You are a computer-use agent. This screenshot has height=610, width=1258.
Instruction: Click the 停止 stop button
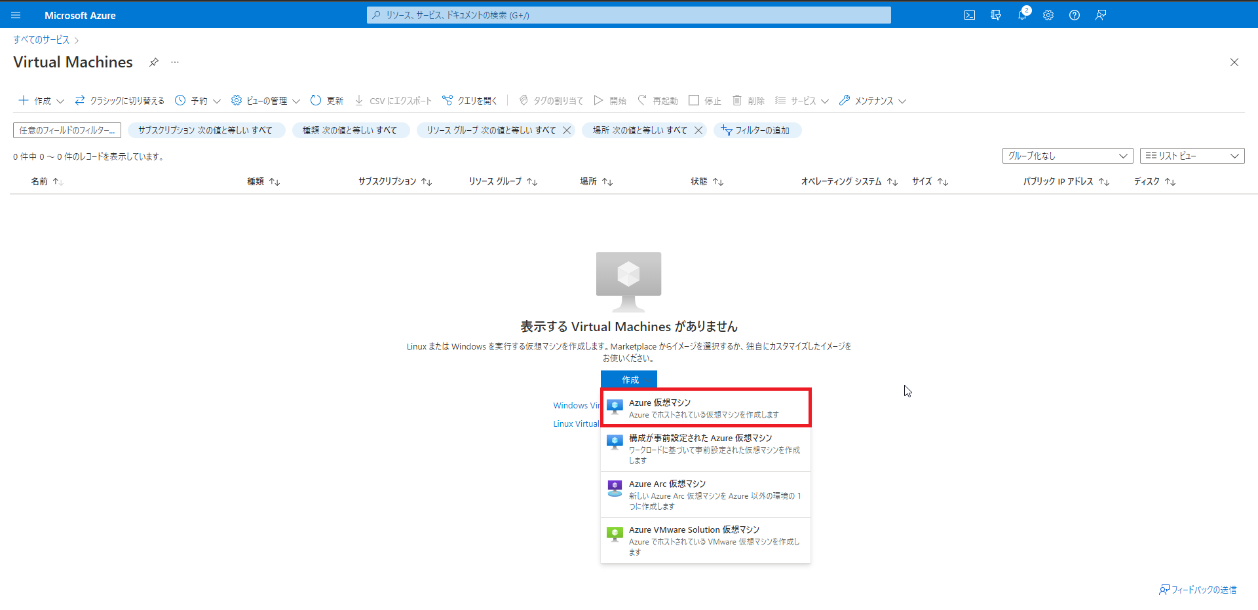coord(705,100)
